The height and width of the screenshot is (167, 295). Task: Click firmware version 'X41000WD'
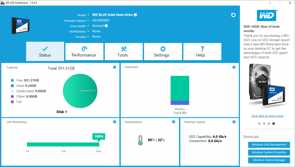tap(101, 20)
